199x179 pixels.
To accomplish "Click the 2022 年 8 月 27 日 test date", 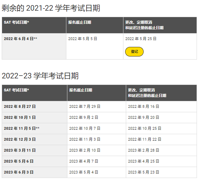I will 20,106.
